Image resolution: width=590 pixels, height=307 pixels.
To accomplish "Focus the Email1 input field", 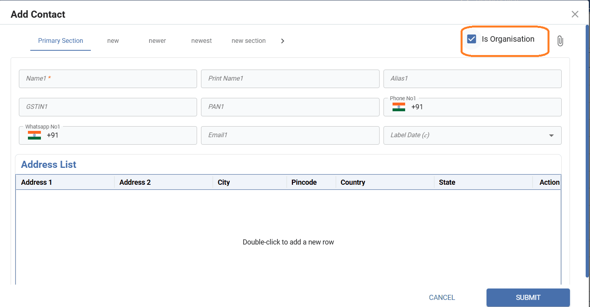I will (x=290, y=135).
